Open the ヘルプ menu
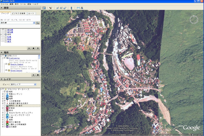204x136 pixels. pyautogui.click(x=35, y=4)
